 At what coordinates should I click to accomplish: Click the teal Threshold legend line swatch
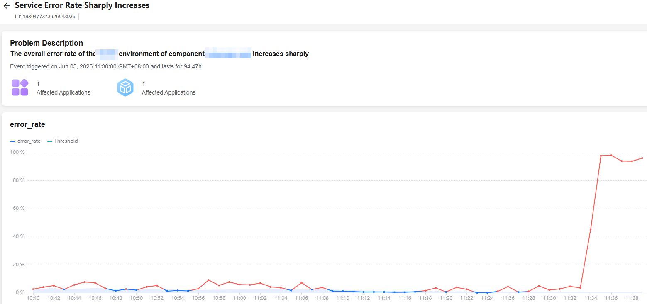point(50,141)
